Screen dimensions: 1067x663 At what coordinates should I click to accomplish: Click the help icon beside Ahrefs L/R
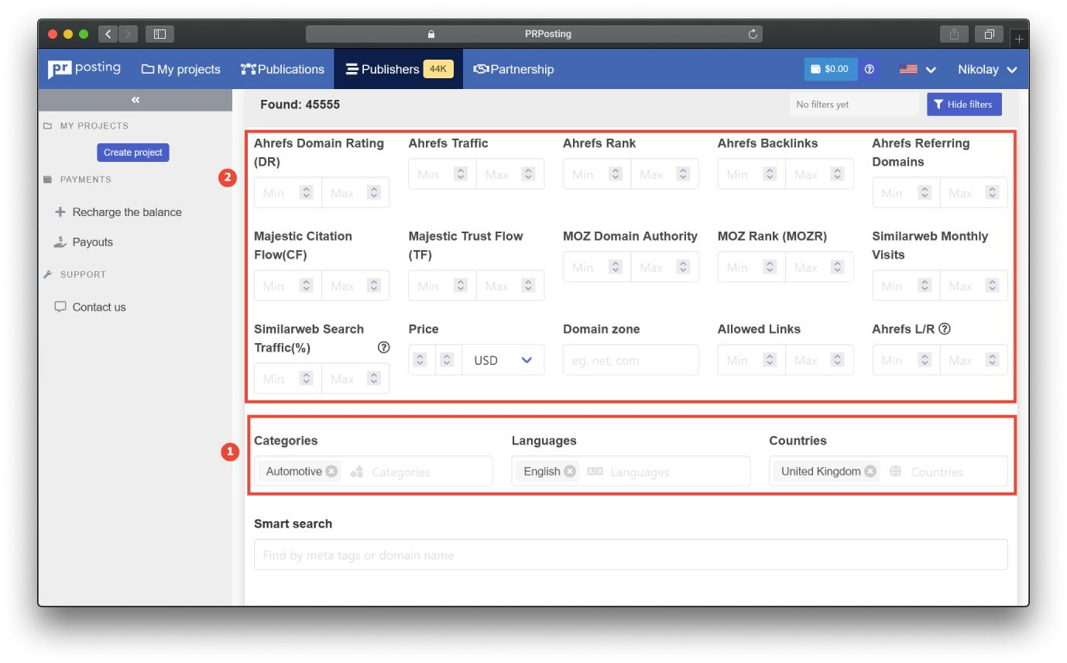[944, 328]
